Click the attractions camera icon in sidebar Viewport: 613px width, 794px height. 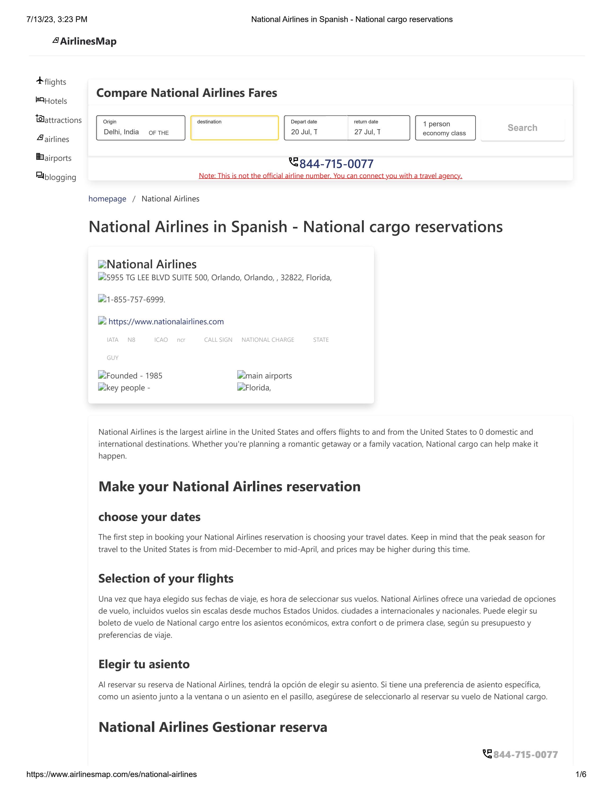tap(40, 119)
